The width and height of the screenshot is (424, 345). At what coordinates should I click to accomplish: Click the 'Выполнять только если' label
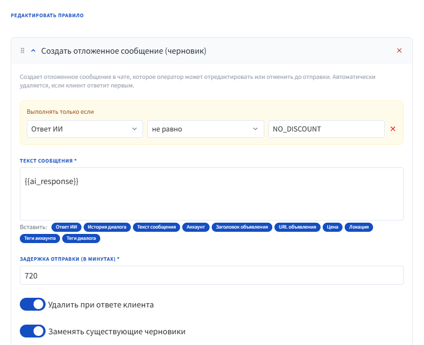click(x=60, y=112)
